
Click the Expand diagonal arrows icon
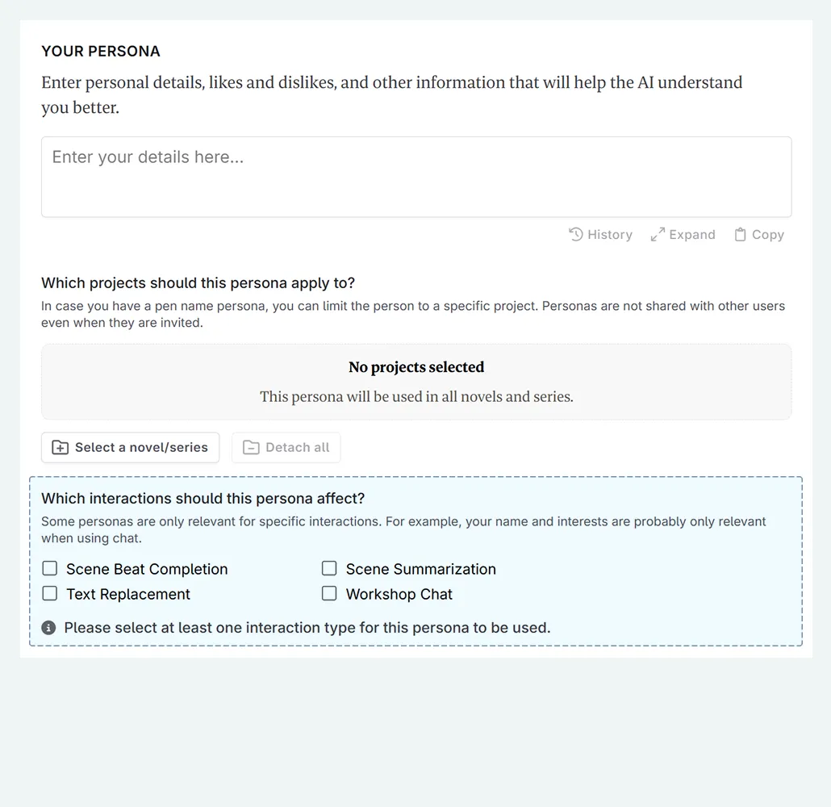pos(658,235)
